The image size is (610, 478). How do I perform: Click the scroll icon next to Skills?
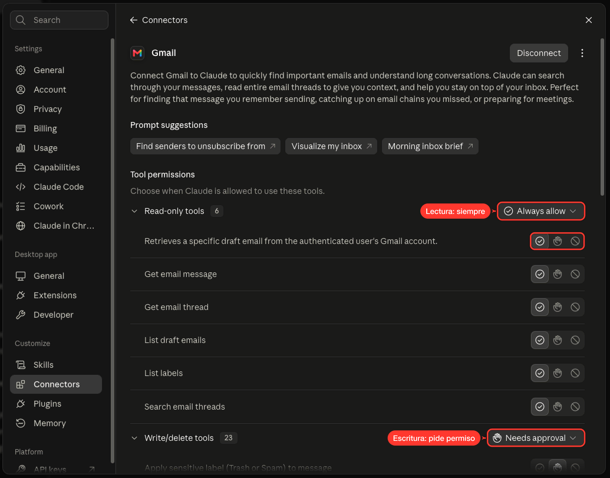click(21, 365)
